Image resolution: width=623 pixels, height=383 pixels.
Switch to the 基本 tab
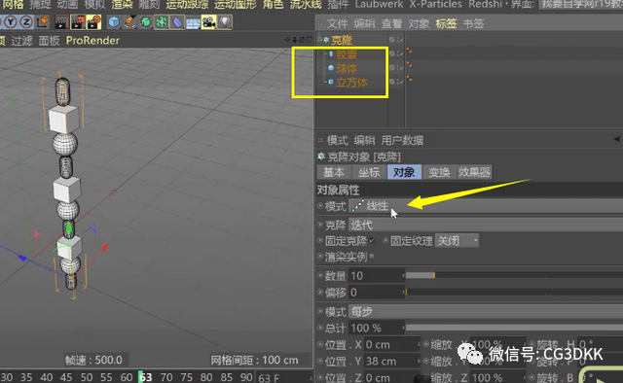pyautogui.click(x=334, y=172)
